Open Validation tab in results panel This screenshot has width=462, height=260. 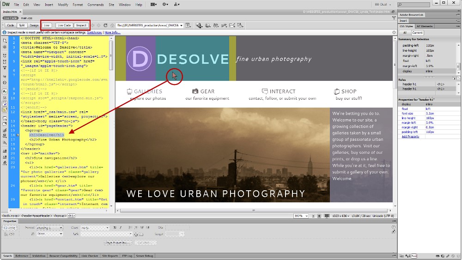[39, 256]
